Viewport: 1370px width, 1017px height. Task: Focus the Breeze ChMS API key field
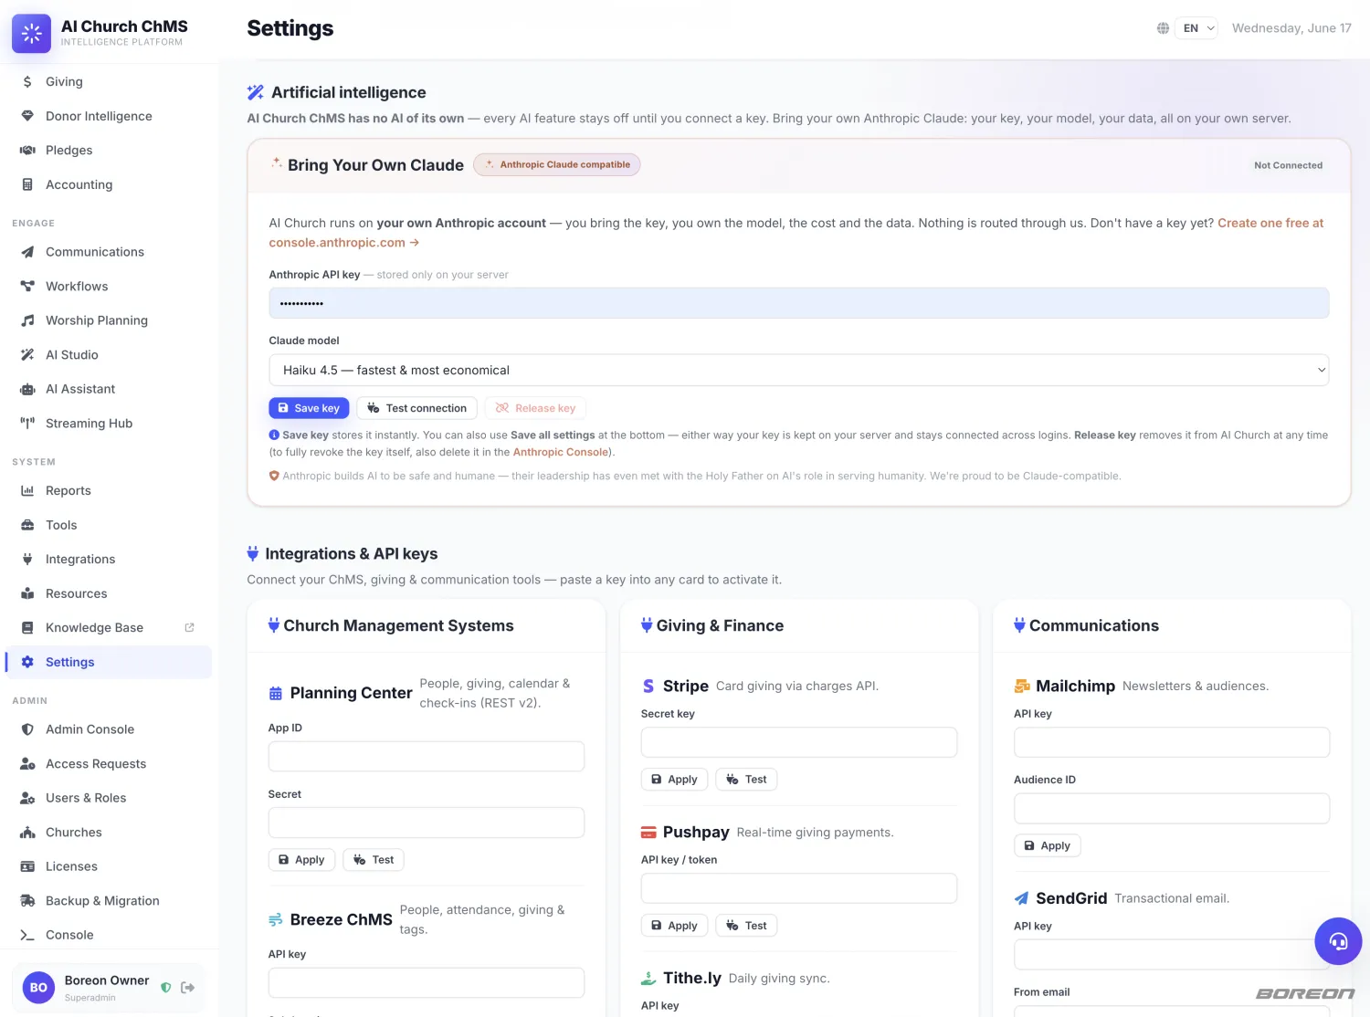[x=427, y=983]
